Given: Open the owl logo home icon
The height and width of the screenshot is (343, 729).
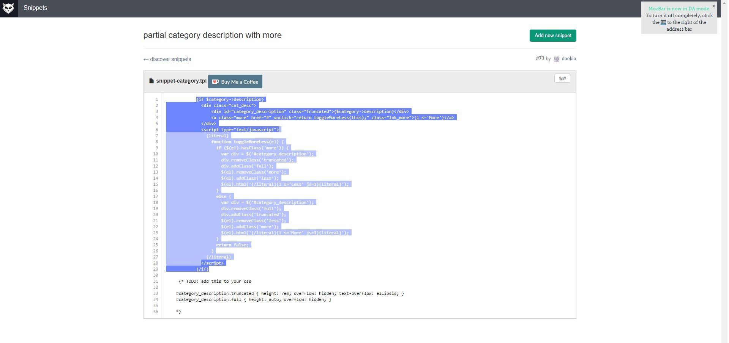Looking at the screenshot, I should click(9, 8).
